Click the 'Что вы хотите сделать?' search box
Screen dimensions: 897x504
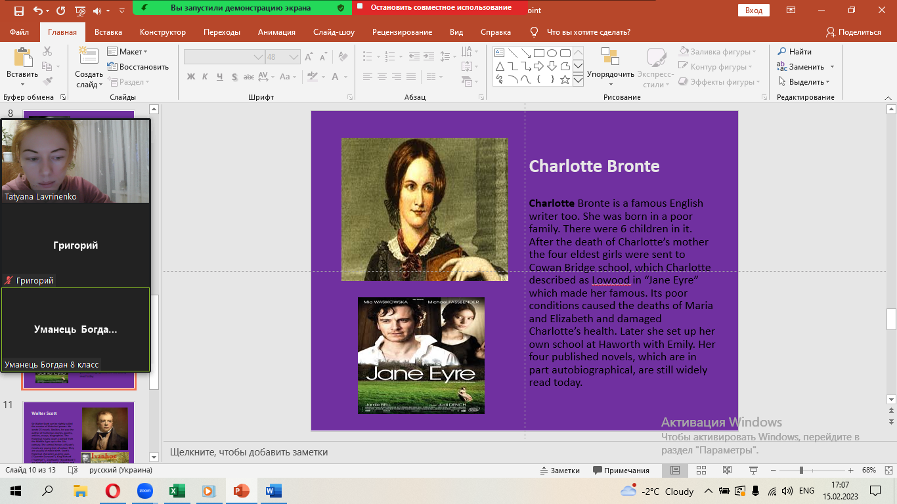[580, 32]
